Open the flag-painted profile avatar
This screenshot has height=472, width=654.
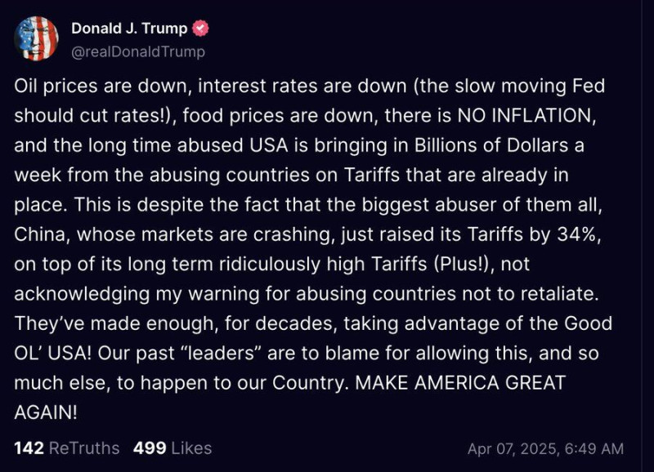coord(36,38)
